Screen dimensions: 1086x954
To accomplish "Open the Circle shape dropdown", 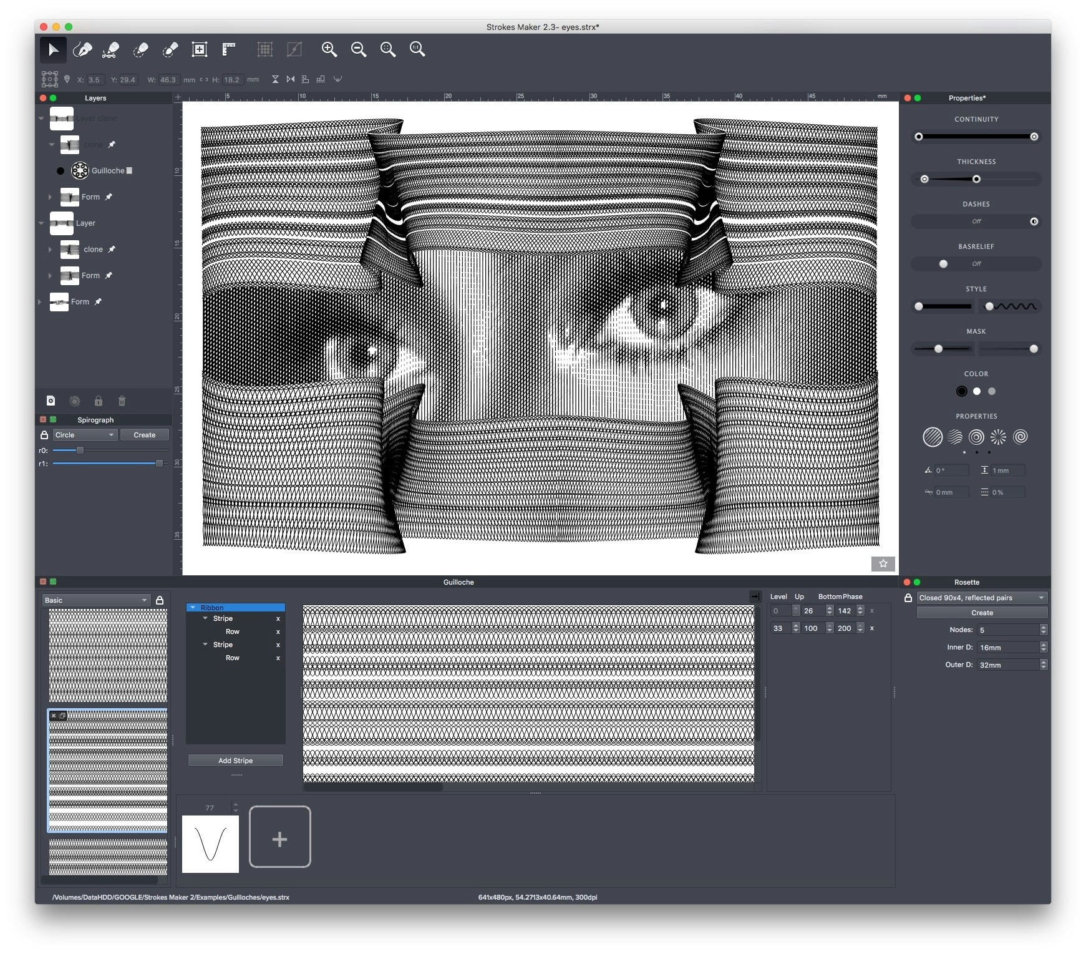I will coord(85,435).
